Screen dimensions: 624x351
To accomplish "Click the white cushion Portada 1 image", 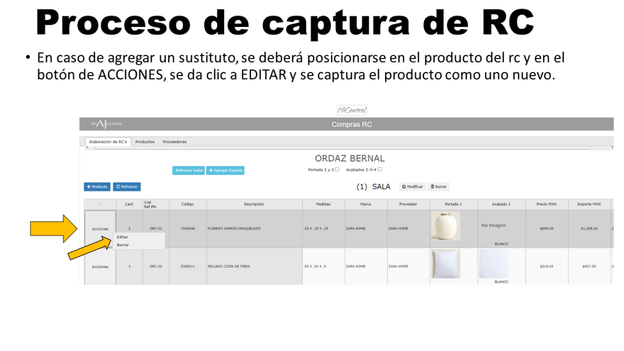I will coord(446,263).
